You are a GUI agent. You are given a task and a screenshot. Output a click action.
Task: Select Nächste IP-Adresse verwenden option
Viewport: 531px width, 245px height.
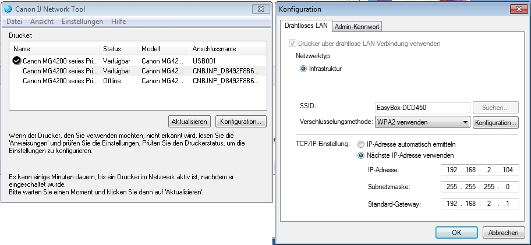coord(361,155)
